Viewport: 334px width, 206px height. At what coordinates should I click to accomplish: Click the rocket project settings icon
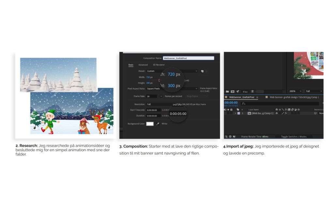tap(237, 91)
